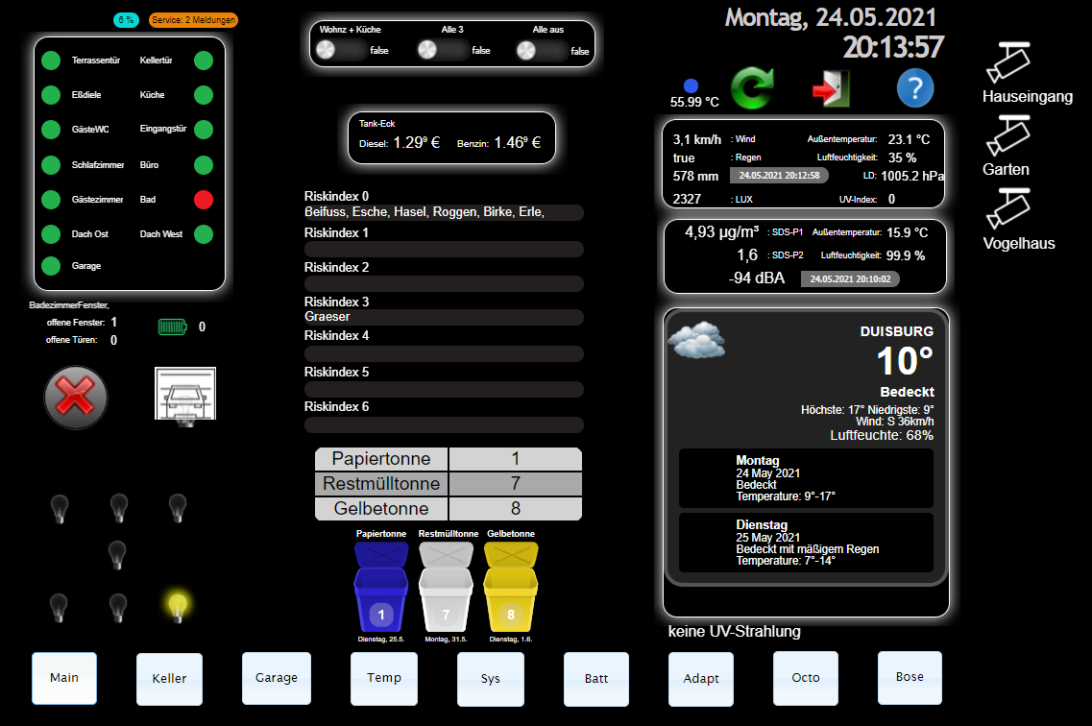Click the Außentemperatur 23.1 °C value
Image resolution: width=1092 pixels, height=726 pixels.
pos(909,139)
